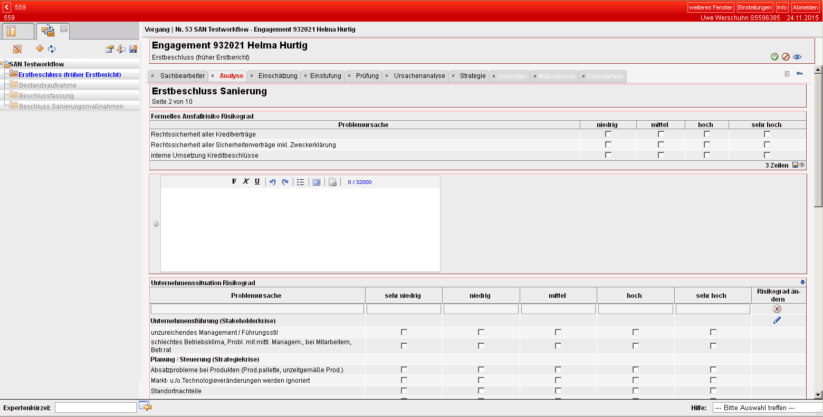The height and width of the screenshot is (417, 823).
Task: Click the green checkmark approve icon
Action: click(x=774, y=57)
